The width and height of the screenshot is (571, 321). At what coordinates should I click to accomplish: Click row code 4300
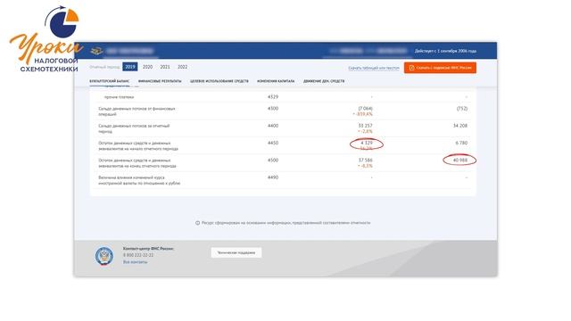273,109
